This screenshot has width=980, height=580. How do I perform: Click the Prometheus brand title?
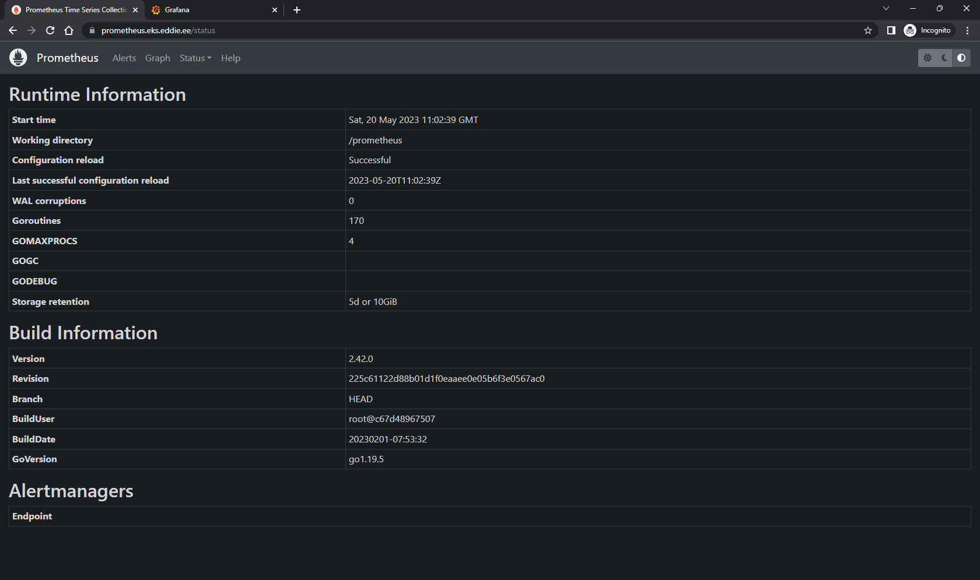68,58
